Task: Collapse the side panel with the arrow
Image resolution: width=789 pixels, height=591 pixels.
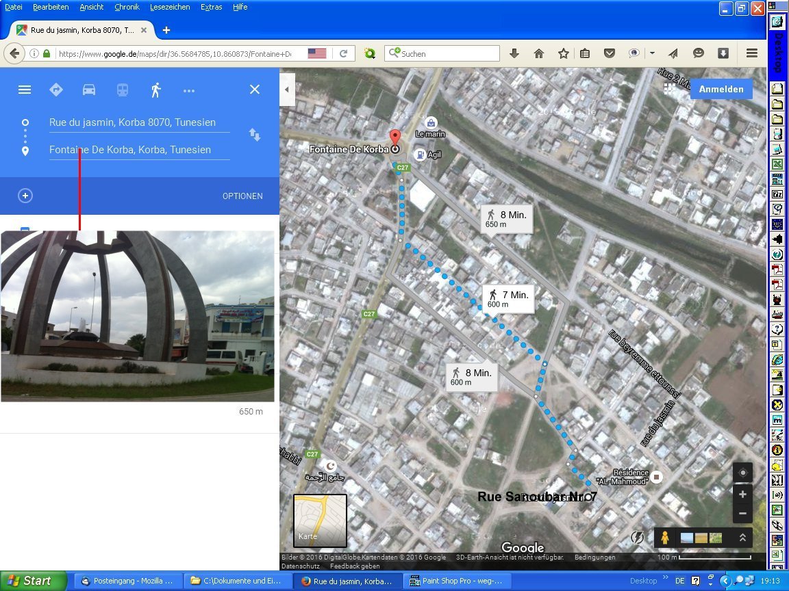Action: (x=287, y=90)
